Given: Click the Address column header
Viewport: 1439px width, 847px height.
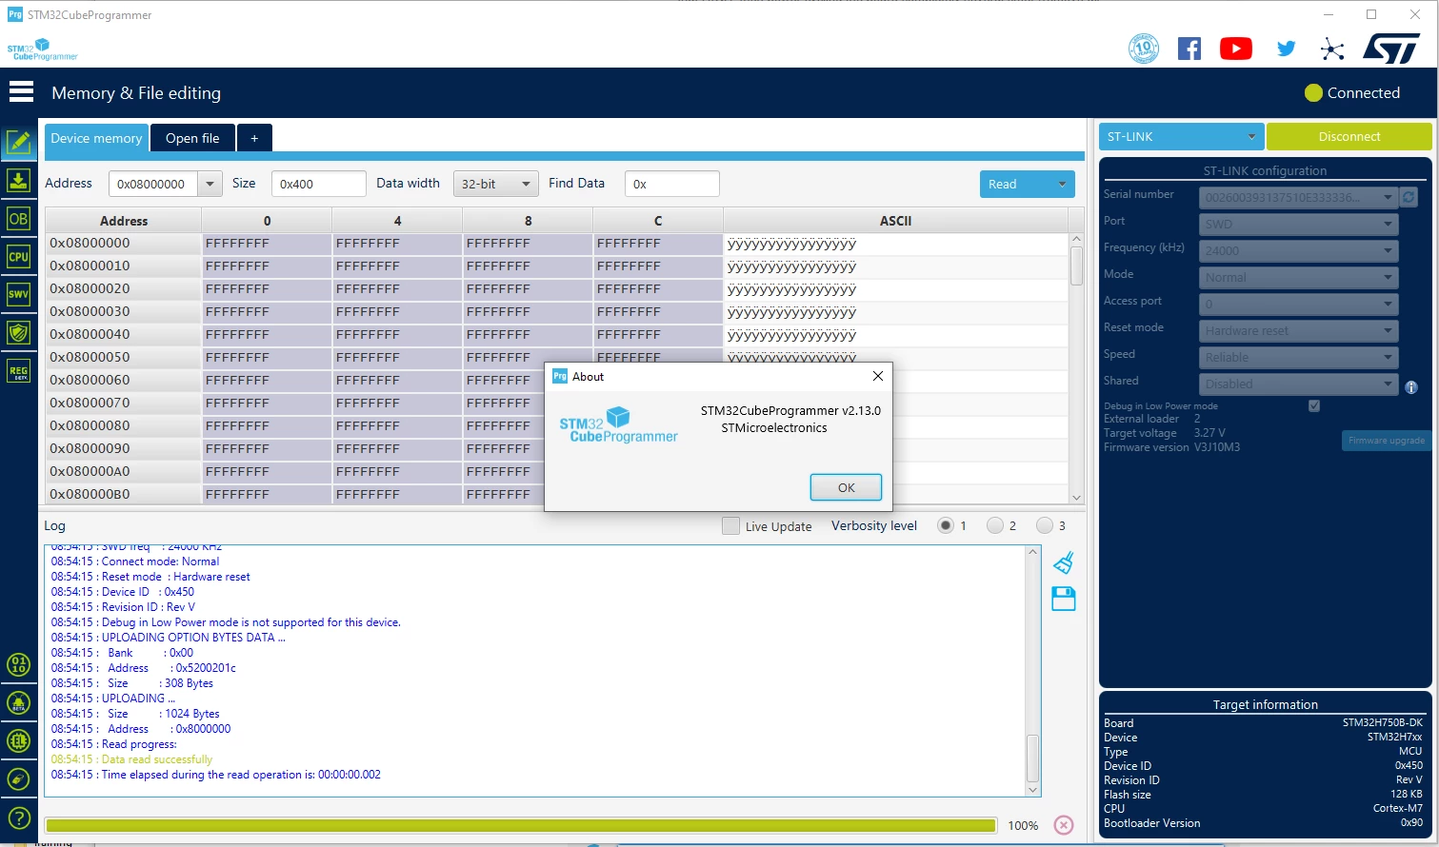Looking at the screenshot, I should click(124, 221).
